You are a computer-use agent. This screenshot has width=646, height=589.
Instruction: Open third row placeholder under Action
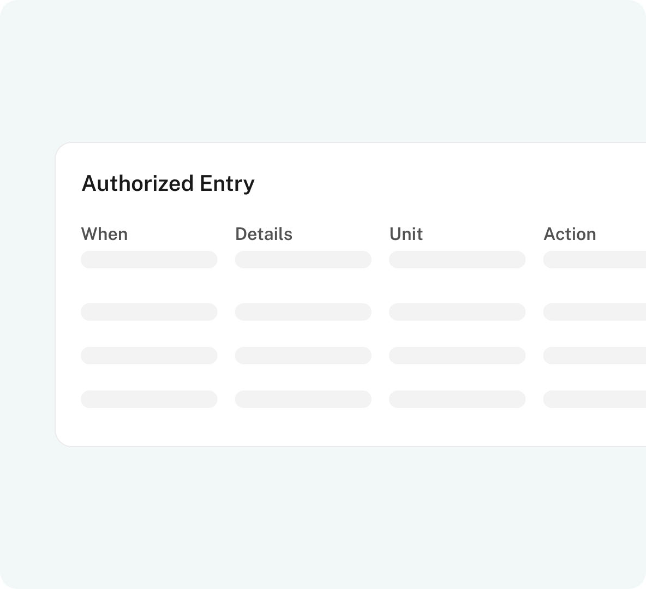pyautogui.click(x=595, y=356)
